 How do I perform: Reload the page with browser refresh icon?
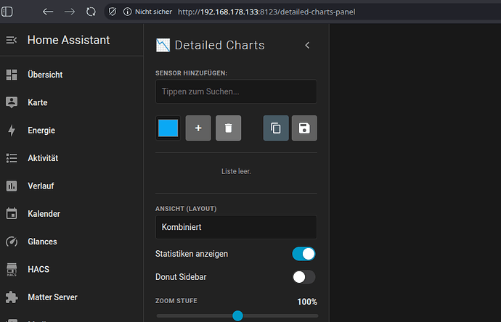pos(91,12)
